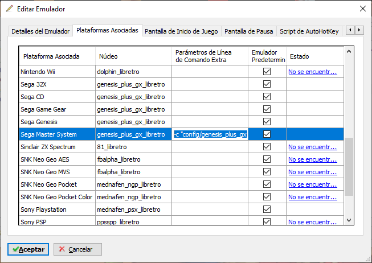Click the left tab scroll arrow

[350, 30]
